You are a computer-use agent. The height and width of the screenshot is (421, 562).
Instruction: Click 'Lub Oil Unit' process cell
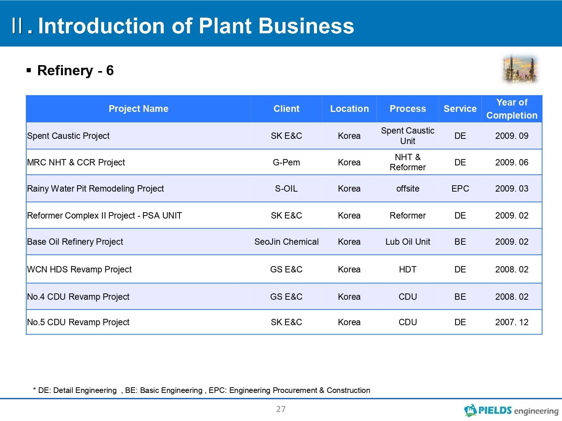coord(408,242)
